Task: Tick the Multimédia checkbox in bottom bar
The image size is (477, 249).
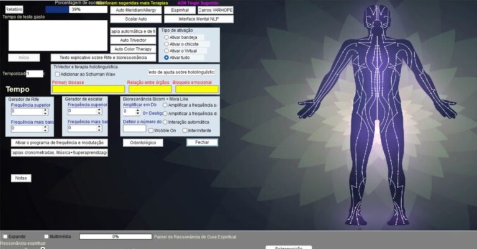Action: (45, 236)
